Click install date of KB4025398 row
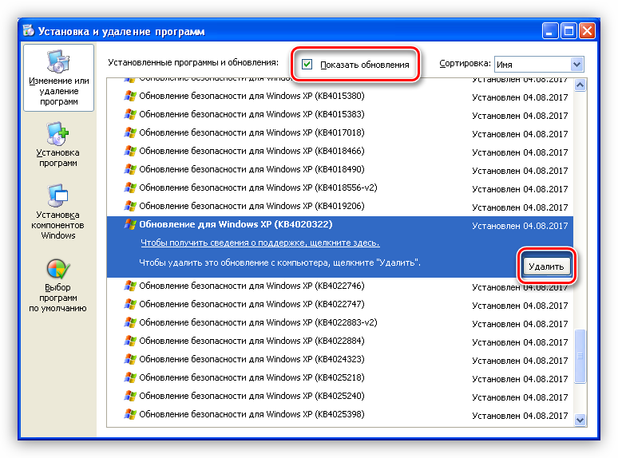The width and height of the screenshot is (618, 458). 520,416
